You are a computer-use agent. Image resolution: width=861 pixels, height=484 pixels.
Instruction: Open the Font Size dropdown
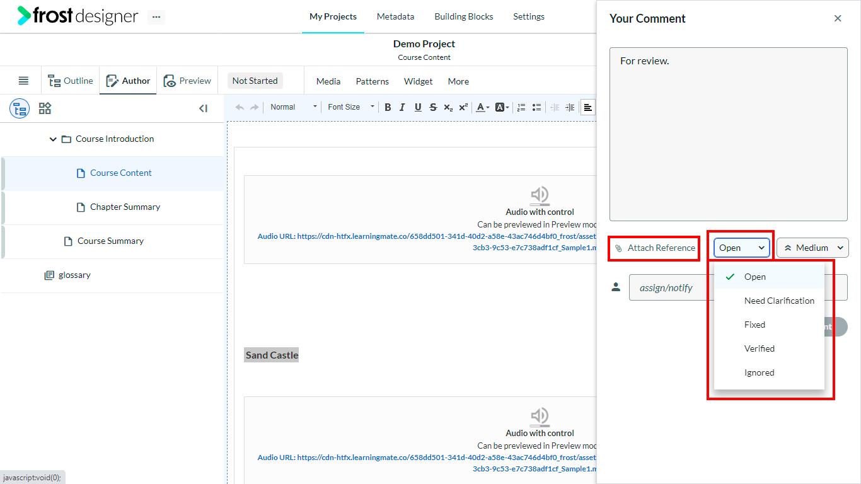[x=351, y=107]
